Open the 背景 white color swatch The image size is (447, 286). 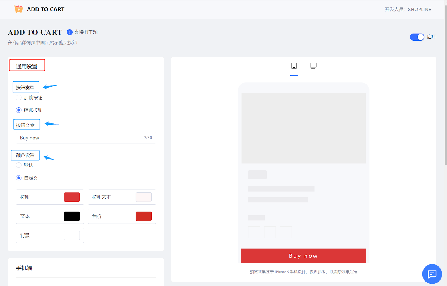point(72,235)
